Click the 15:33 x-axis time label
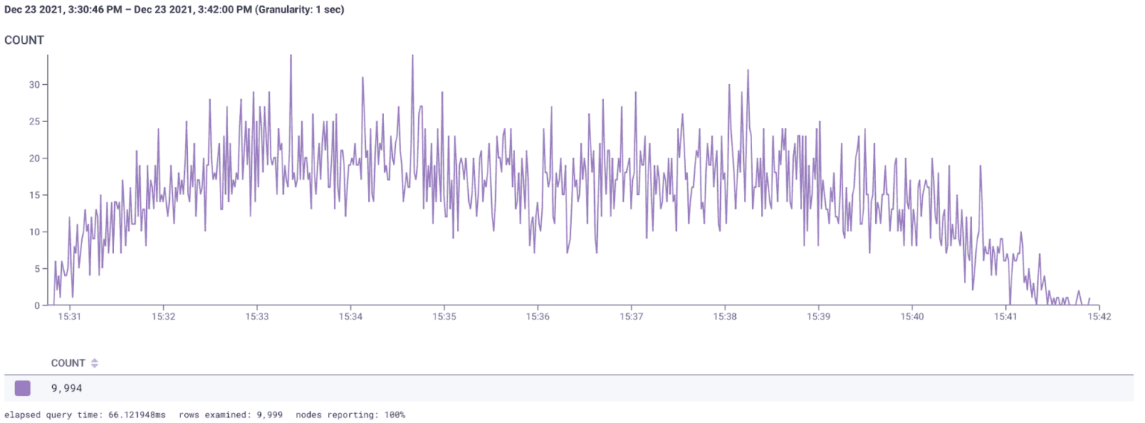1145x423 pixels. pyautogui.click(x=256, y=317)
